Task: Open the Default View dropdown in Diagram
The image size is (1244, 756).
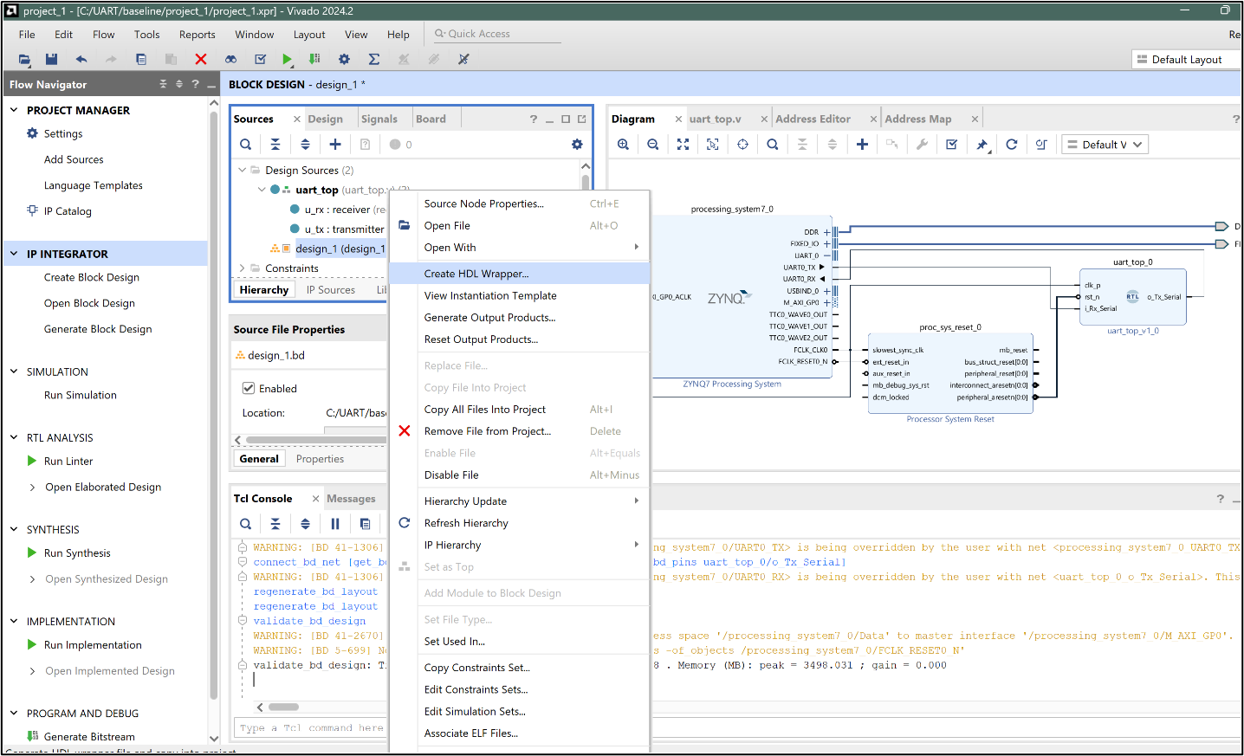Action: coord(1105,144)
